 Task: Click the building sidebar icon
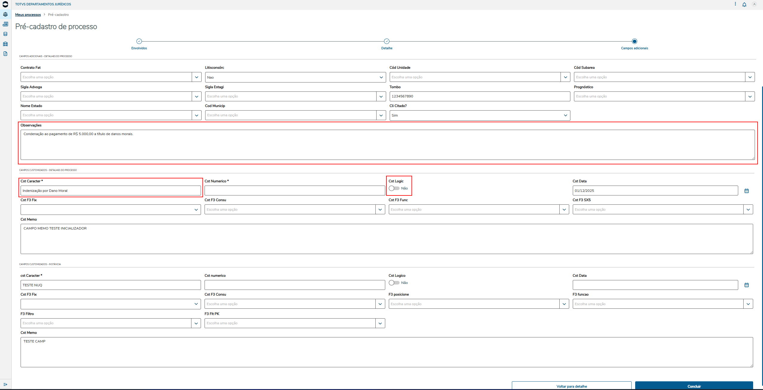click(5, 44)
